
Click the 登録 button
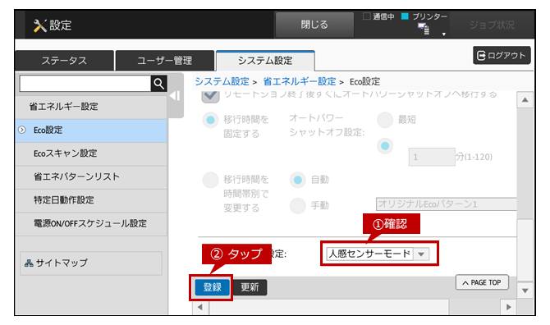[x=213, y=287]
